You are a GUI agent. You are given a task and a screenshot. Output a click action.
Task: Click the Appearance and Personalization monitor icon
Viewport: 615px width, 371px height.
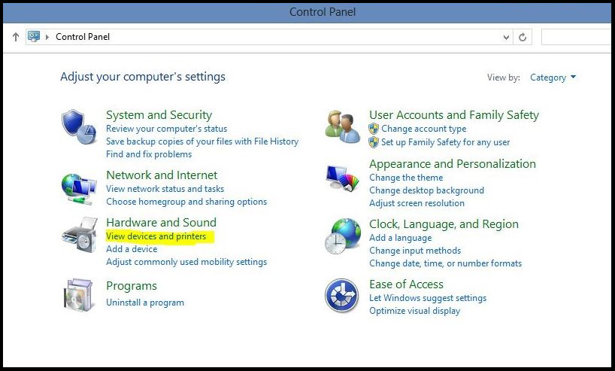coord(342,178)
